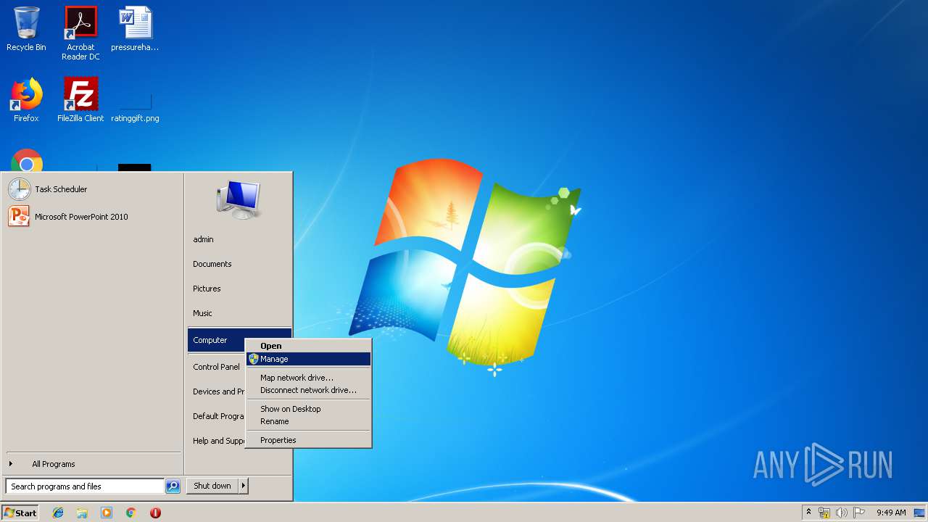Click the Google Chrome desktop icon

(x=27, y=160)
